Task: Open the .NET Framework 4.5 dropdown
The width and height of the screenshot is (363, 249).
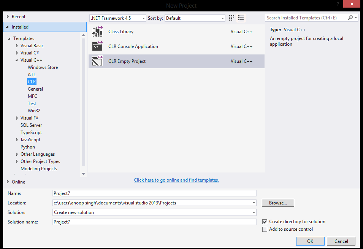Action: click(x=144, y=18)
